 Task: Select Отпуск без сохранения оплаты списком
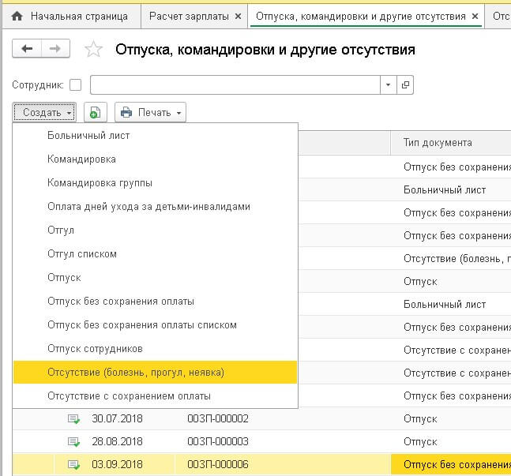pos(155,325)
